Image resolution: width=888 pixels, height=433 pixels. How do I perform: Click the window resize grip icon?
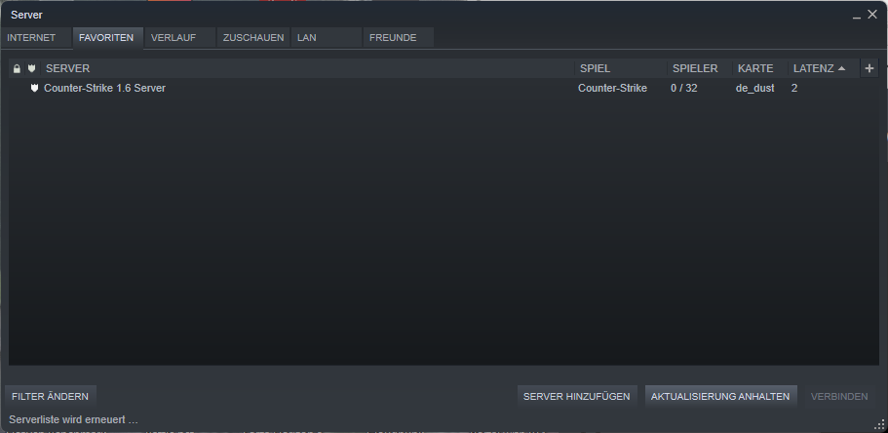(880, 425)
